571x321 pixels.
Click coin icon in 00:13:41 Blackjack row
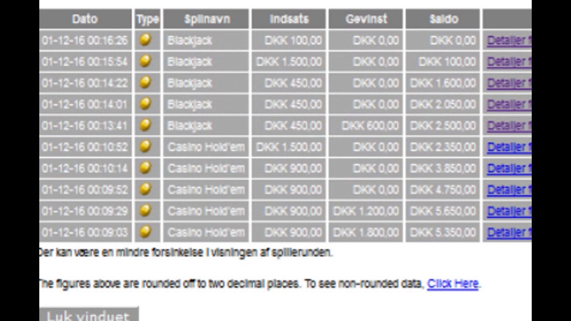click(x=145, y=125)
